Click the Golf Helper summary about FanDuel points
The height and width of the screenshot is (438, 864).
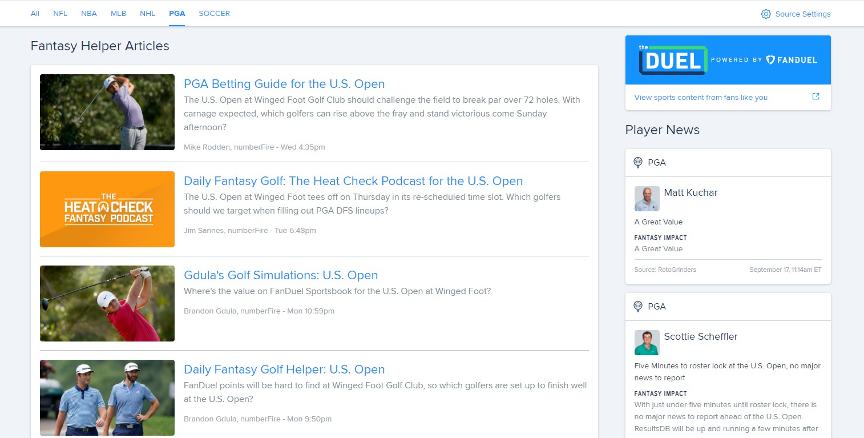pos(385,392)
